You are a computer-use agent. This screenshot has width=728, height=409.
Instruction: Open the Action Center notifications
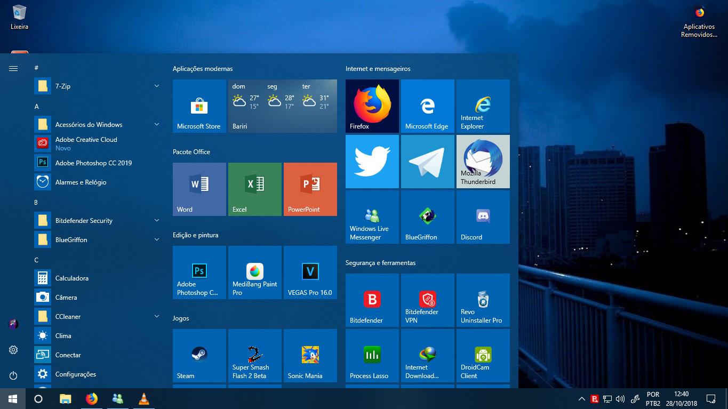pos(710,399)
